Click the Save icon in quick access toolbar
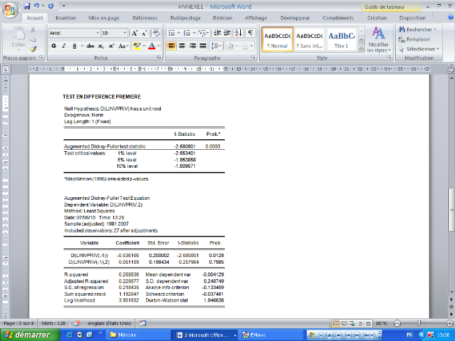 tap(26, 5)
